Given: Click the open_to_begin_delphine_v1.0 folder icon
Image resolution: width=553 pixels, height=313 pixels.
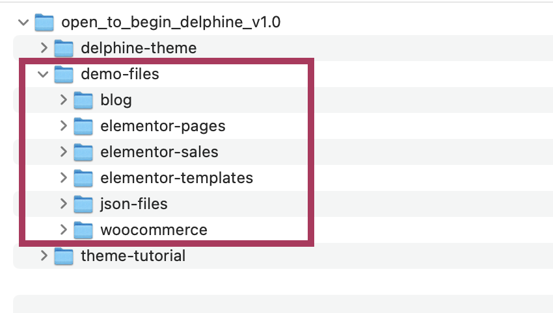Looking at the screenshot, I should [44, 22].
